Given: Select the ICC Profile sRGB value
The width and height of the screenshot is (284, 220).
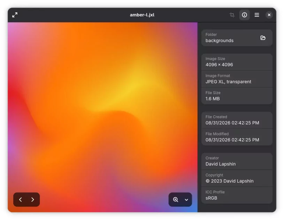Looking at the screenshot, I should tap(211, 198).
